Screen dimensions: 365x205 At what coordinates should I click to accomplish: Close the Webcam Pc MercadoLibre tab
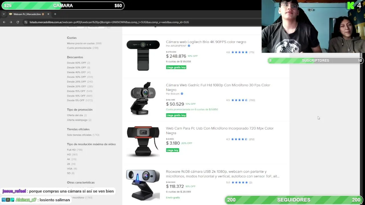point(48,14)
